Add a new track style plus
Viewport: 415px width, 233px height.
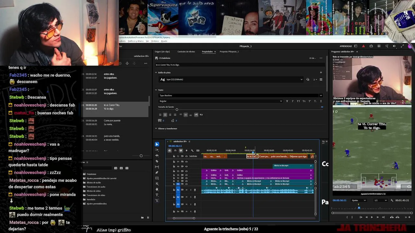tap(321, 72)
